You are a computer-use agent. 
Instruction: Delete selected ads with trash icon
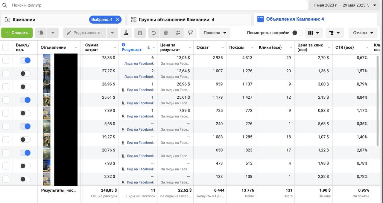coord(166,33)
